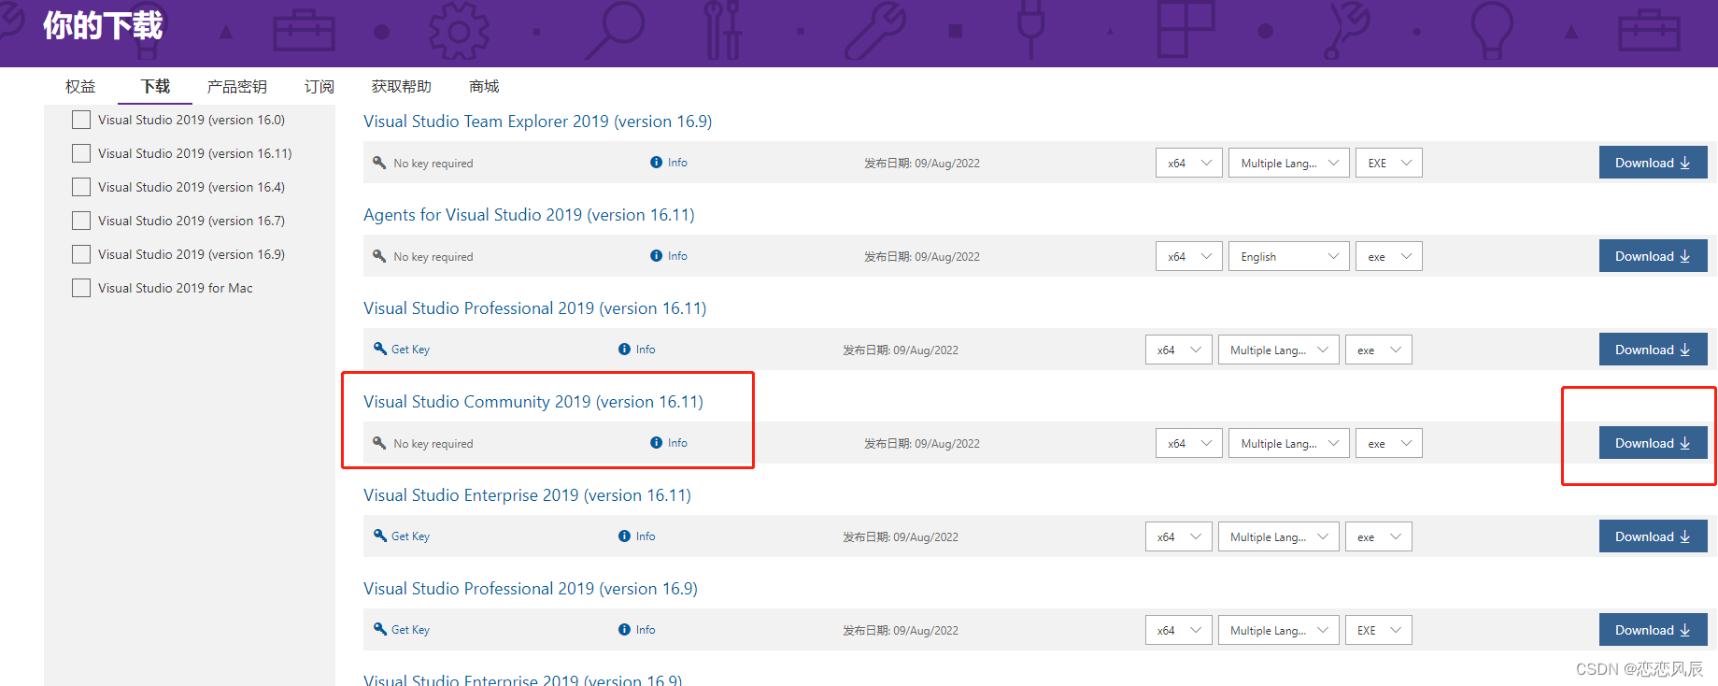Check Visual Studio 2019 for Mac filter
The image size is (1718, 686).
coord(81,288)
